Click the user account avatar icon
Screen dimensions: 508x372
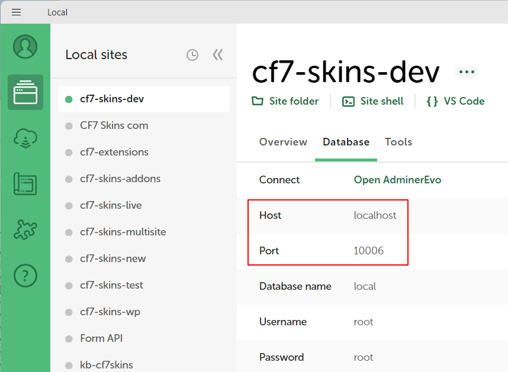click(25, 47)
